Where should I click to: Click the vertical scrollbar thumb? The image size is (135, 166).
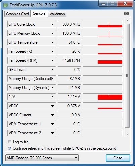tap(127, 76)
